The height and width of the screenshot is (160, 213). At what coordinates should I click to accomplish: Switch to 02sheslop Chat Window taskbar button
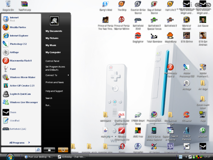[x=72, y=157]
